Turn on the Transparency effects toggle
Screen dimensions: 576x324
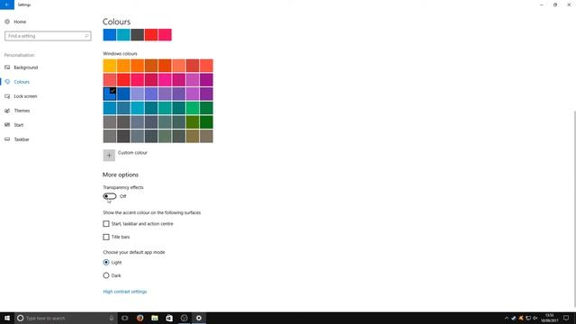coord(110,196)
